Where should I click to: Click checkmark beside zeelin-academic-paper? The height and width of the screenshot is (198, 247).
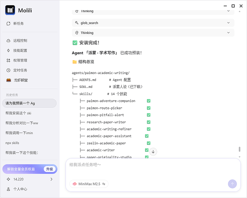click(x=149, y=143)
